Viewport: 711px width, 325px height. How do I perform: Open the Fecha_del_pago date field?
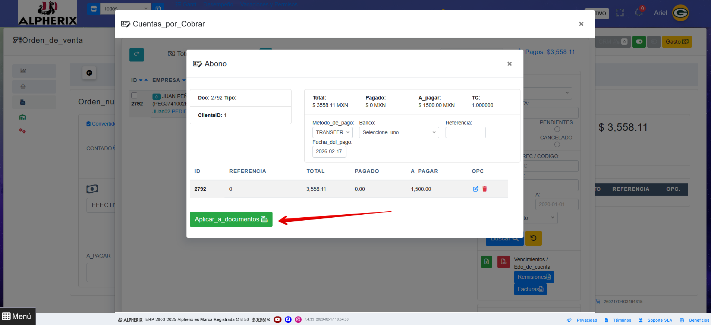pos(329,151)
